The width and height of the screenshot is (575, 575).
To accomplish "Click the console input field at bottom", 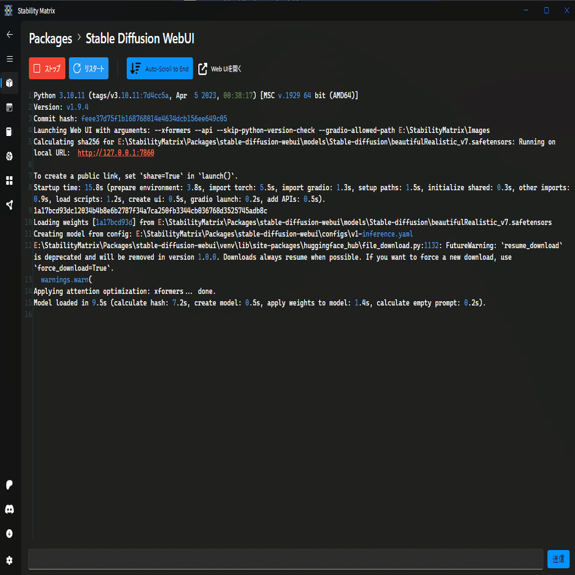I will pyautogui.click(x=285, y=559).
